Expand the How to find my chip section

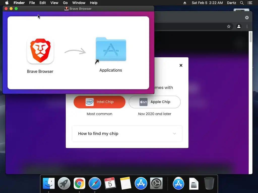point(127,134)
